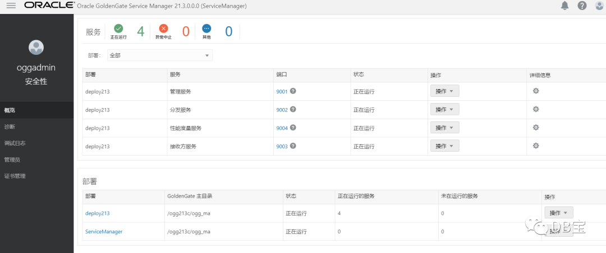
Task: Open 管理员 in the sidebar
Action: click(36, 160)
